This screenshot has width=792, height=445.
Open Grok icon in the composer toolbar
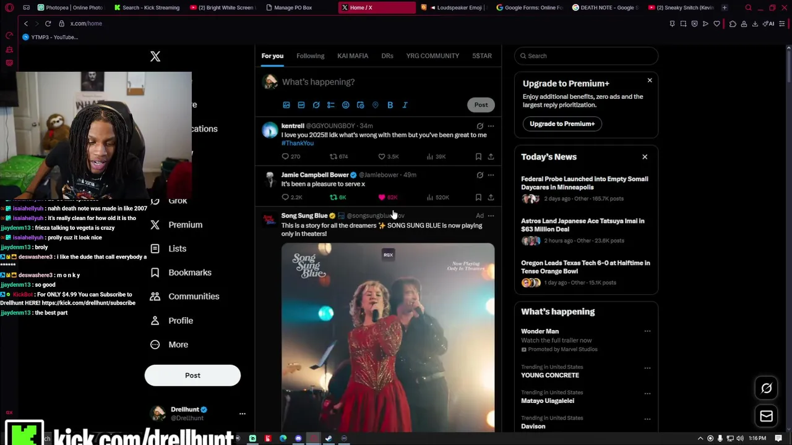pos(316,105)
